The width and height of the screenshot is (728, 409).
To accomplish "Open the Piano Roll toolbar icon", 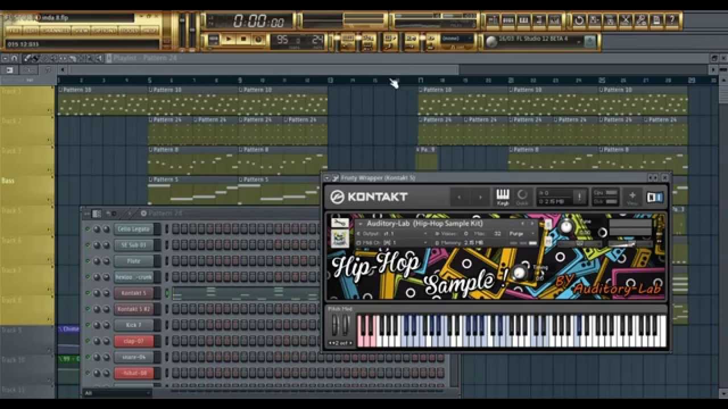I will pos(523,21).
